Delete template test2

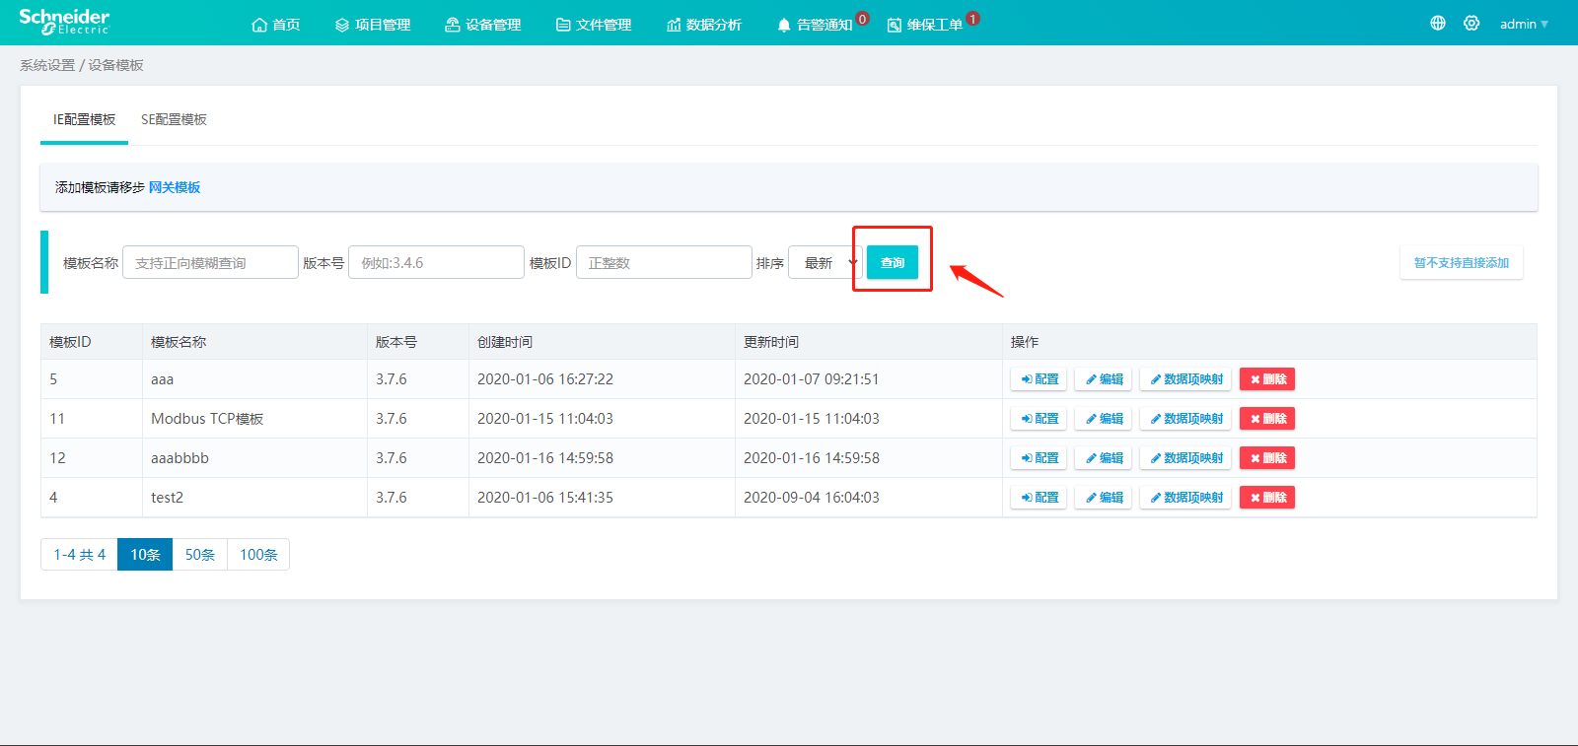(x=1267, y=498)
